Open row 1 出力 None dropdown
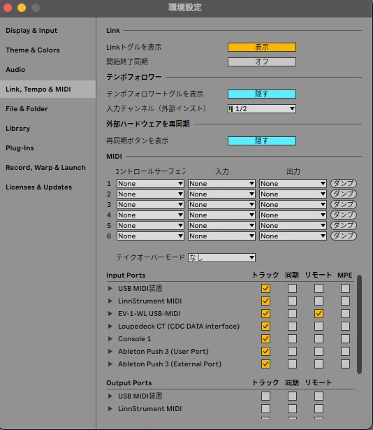Image resolution: width=373 pixels, height=430 pixels. [x=293, y=183]
